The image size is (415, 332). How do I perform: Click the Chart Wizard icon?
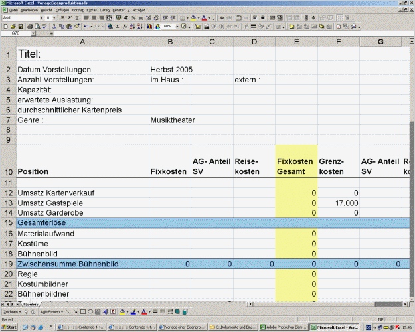click(x=149, y=26)
